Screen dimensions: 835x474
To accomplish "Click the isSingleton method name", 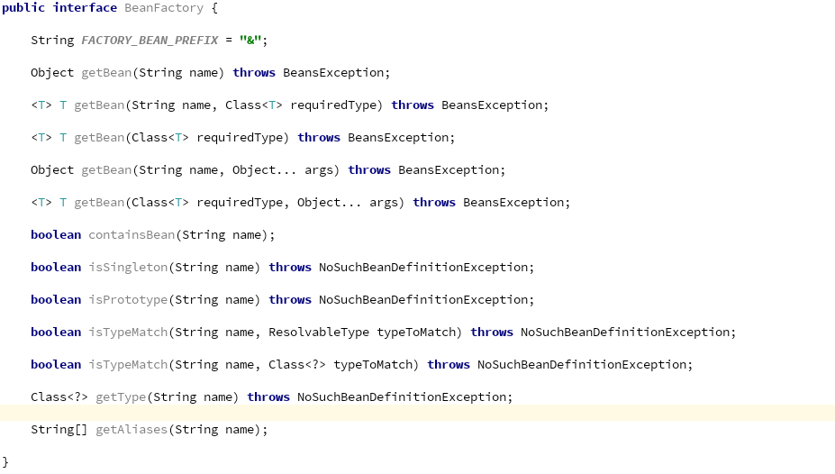I will pyautogui.click(x=128, y=268).
